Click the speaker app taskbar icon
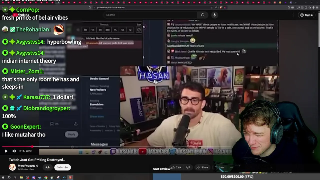This screenshot has height=180, width=320. [64, 177]
